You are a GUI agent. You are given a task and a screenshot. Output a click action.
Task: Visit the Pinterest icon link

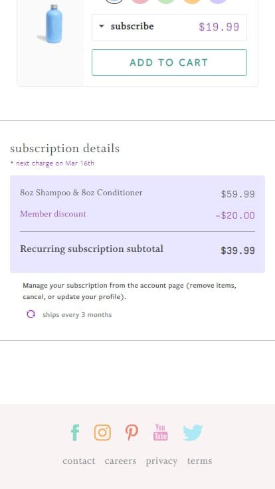(x=132, y=433)
